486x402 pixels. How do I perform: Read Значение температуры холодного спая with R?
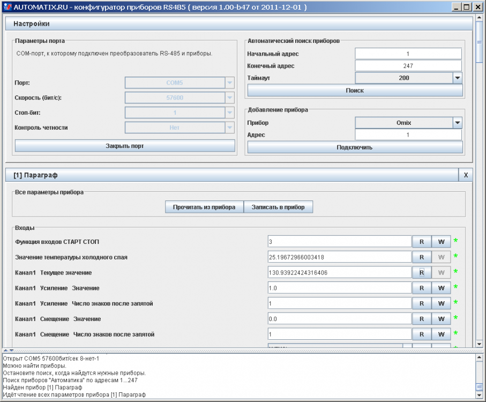pyautogui.click(x=422, y=257)
